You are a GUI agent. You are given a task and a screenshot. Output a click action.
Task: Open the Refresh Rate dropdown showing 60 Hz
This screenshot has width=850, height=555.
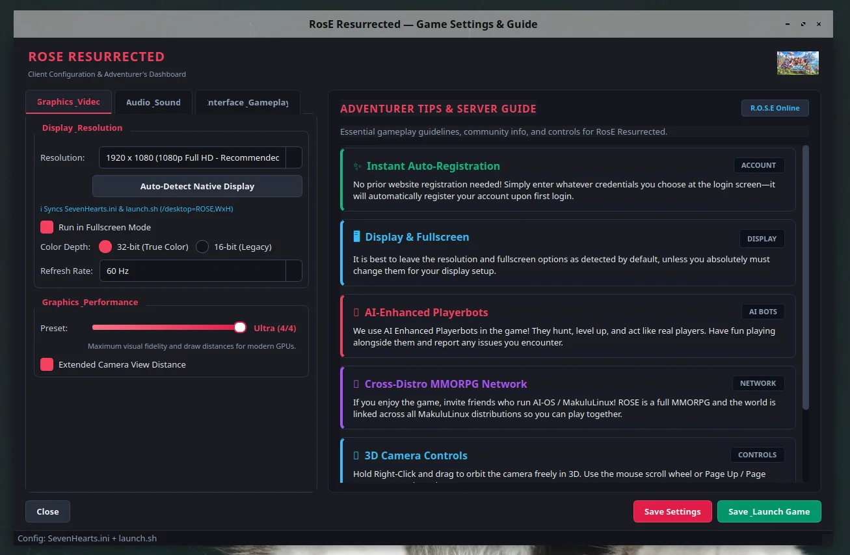click(x=200, y=271)
